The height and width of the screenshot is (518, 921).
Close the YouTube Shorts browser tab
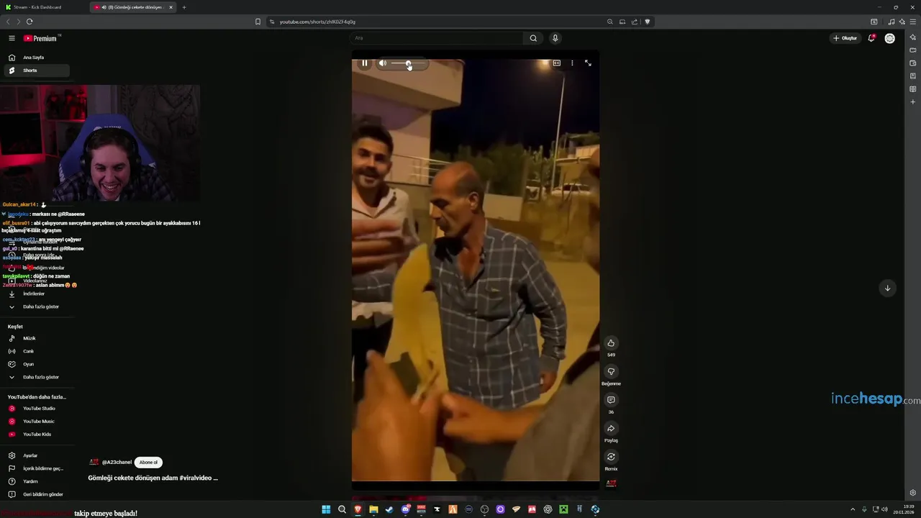tap(171, 7)
